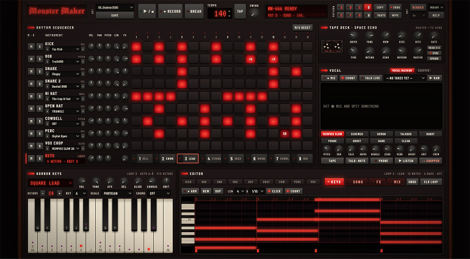Raise octave with the plus button

pos(59,193)
